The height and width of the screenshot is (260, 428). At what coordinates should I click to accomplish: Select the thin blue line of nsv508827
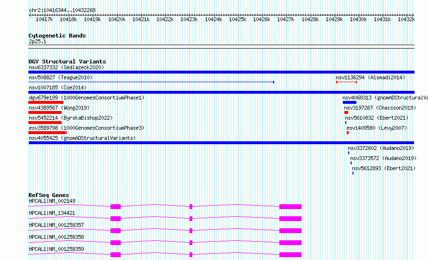151,82
